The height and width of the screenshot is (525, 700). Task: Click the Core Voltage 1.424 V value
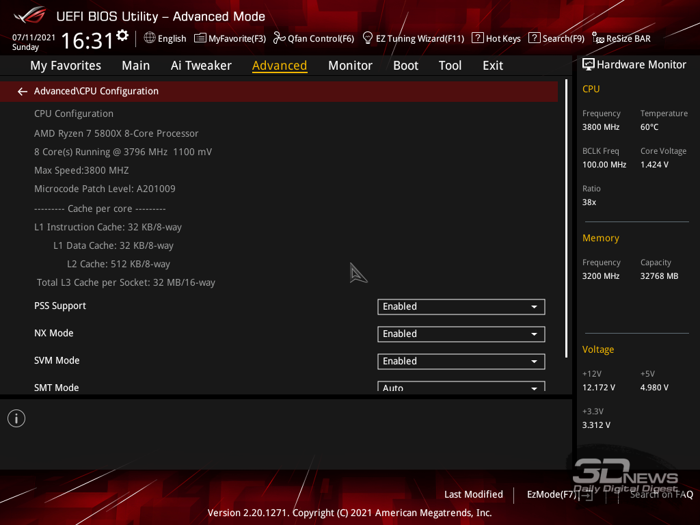[x=654, y=165]
